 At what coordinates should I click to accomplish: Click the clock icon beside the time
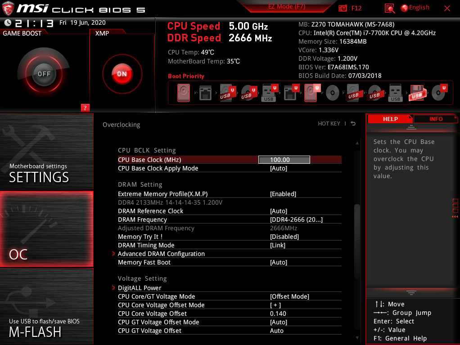pyautogui.click(x=8, y=22)
